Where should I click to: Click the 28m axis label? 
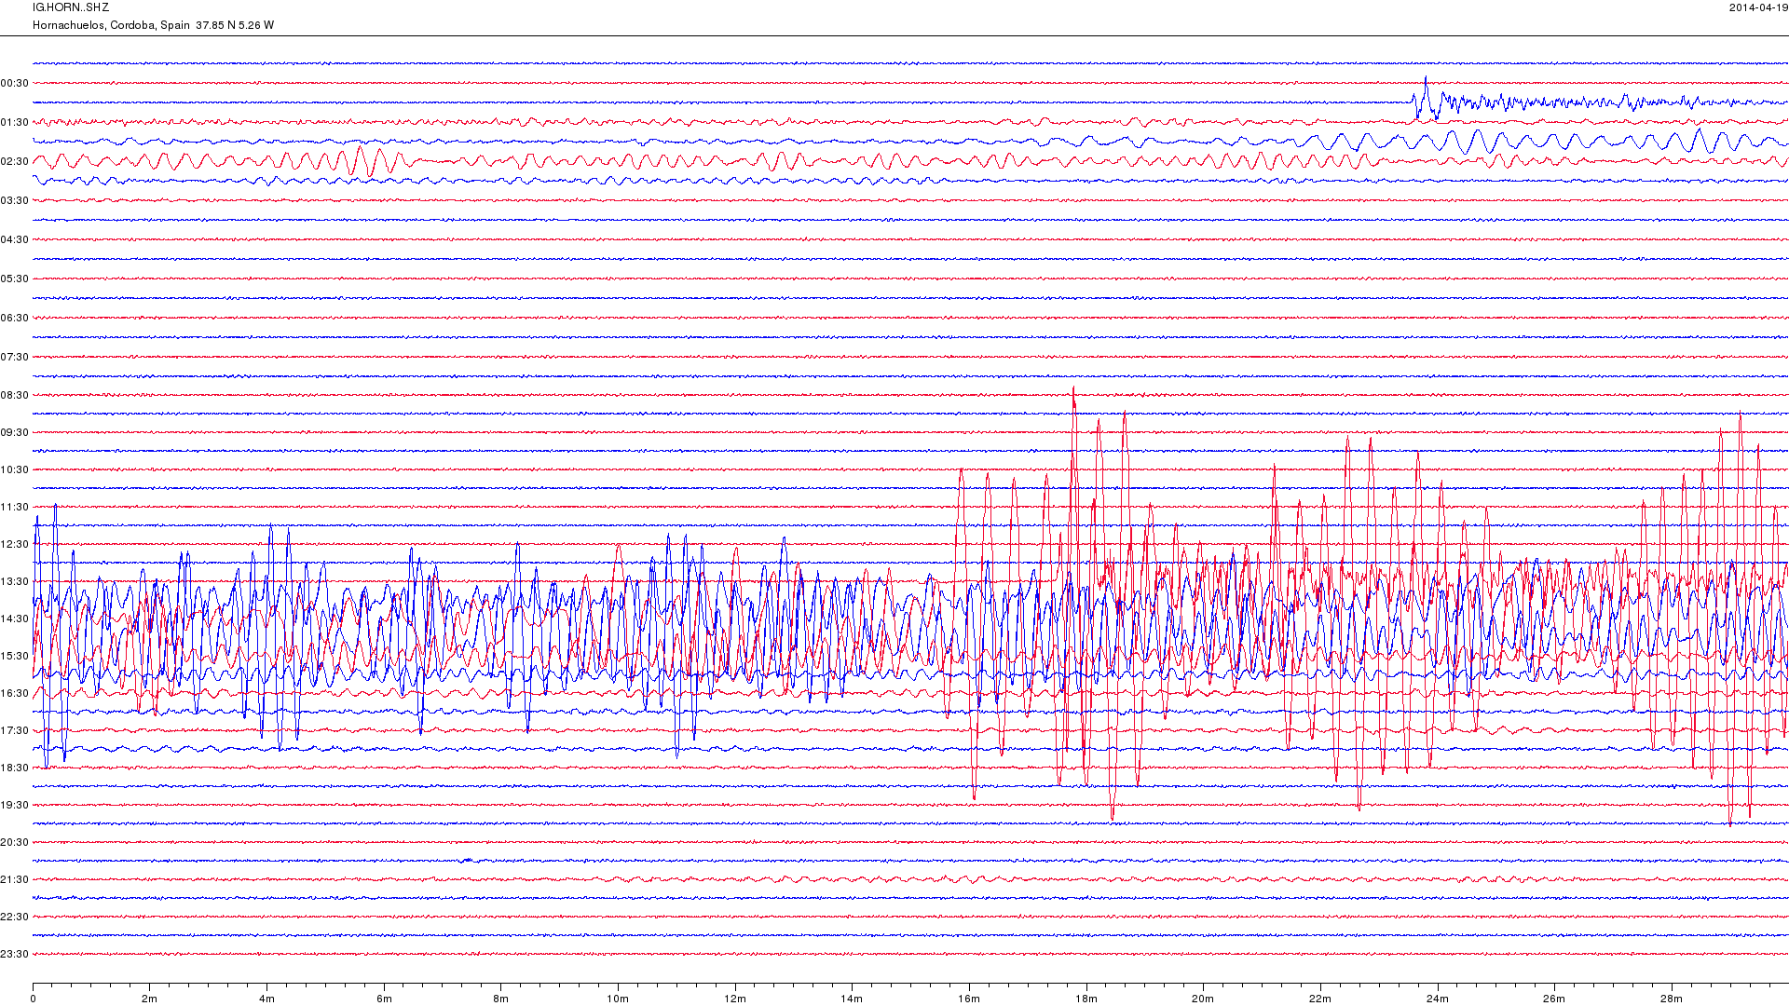pyautogui.click(x=1672, y=999)
